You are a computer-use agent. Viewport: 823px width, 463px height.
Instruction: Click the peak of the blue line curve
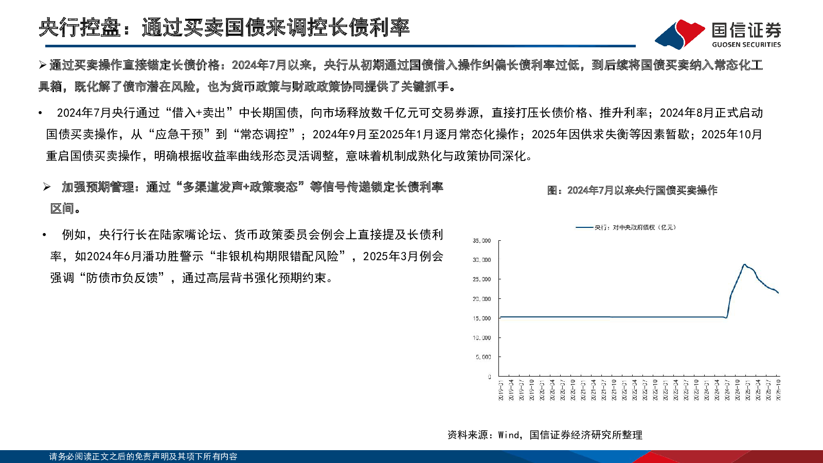click(744, 264)
